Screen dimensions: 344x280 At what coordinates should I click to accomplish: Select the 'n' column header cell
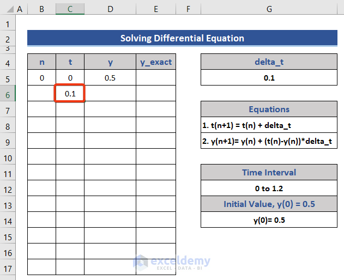click(x=42, y=62)
